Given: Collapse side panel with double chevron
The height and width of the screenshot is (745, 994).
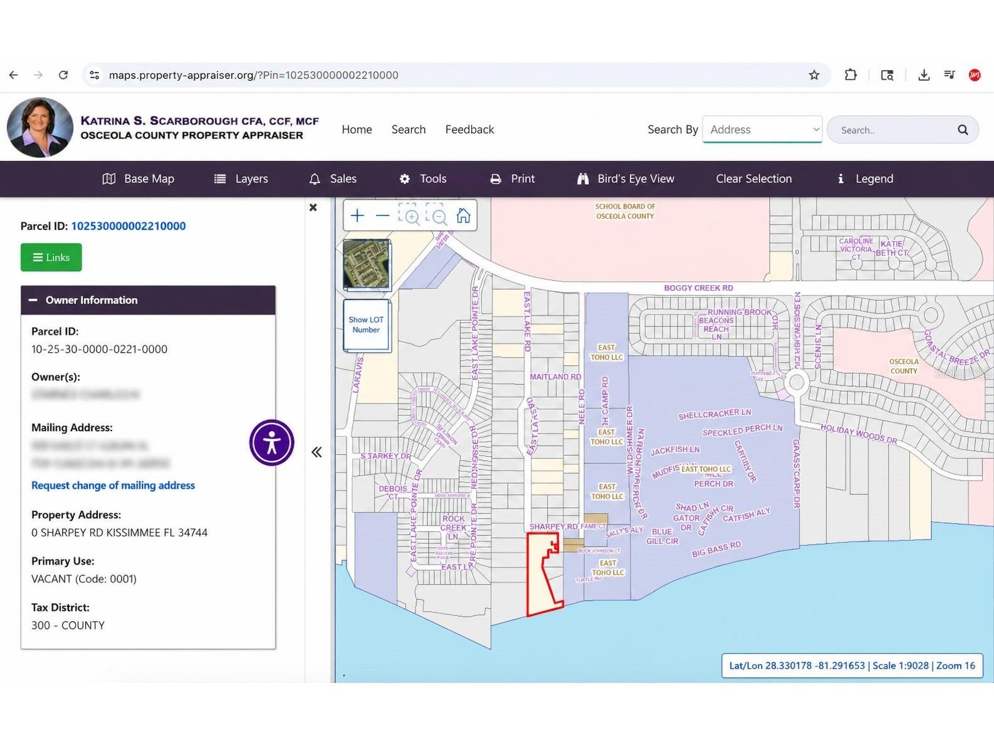Looking at the screenshot, I should [x=317, y=452].
